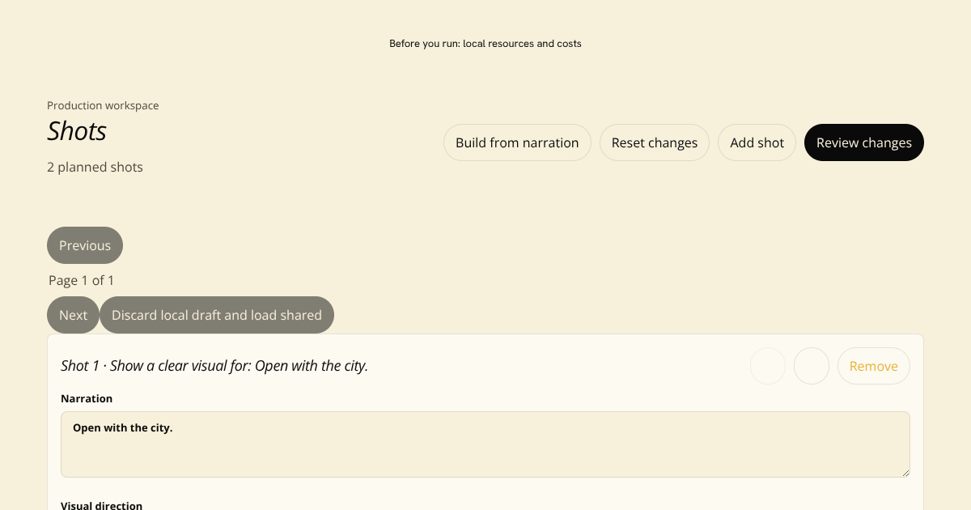Image resolution: width=971 pixels, height=510 pixels.
Task: Click the 'Page 1 of 1' indicator
Action: coord(81,280)
